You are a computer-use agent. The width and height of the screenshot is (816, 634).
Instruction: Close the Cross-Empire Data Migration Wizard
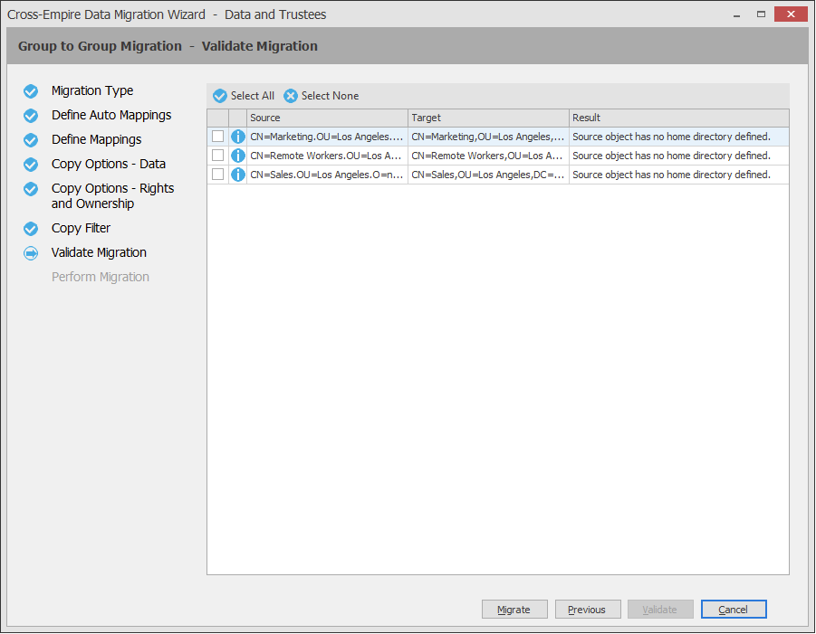[x=791, y=14]
